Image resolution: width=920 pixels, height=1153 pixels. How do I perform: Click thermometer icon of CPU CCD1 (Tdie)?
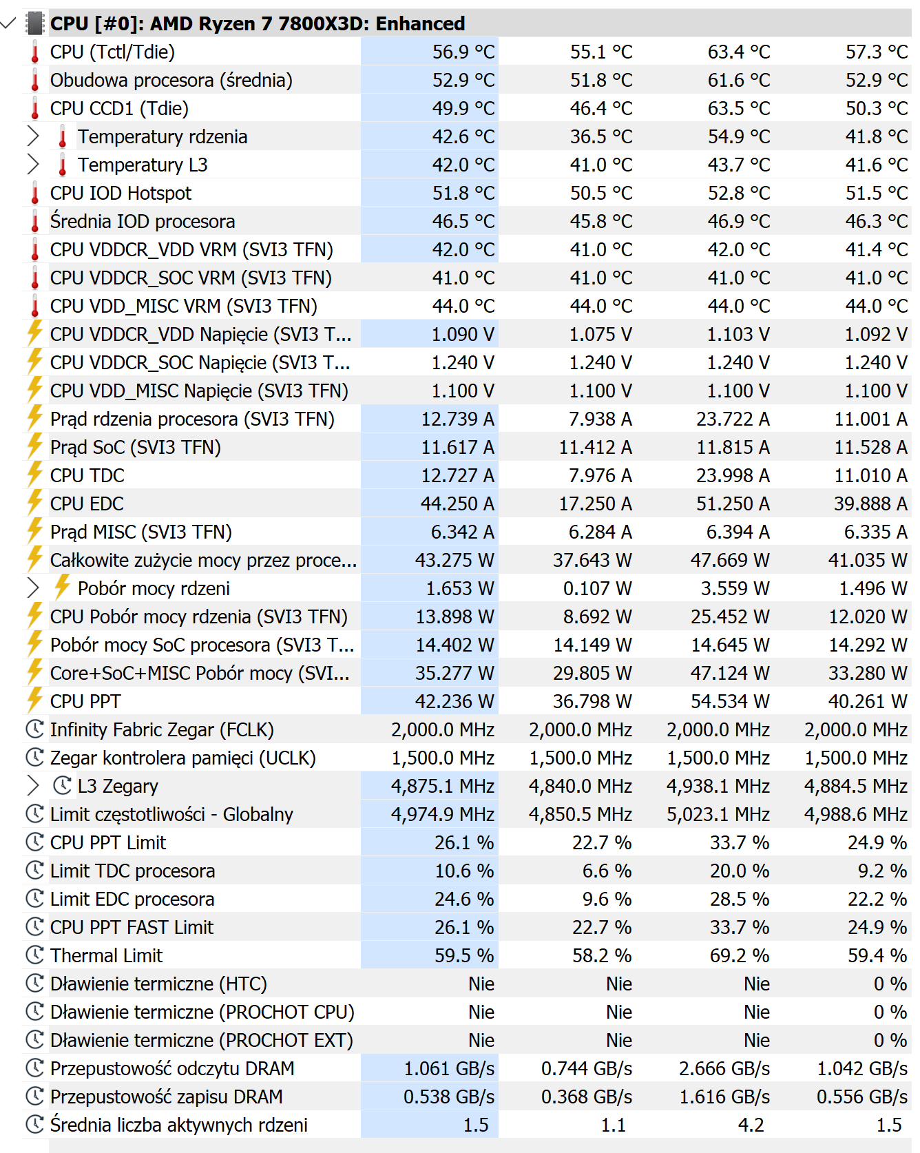(35, 108)
